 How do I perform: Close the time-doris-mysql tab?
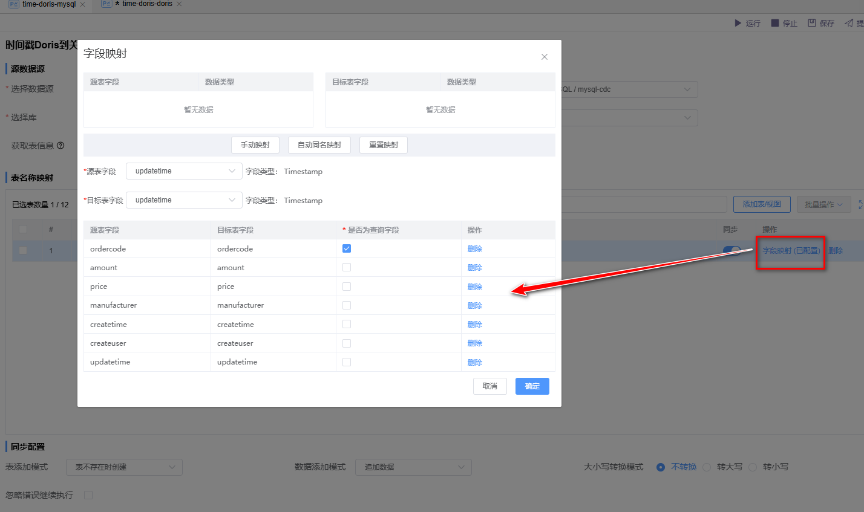(83, 4)
